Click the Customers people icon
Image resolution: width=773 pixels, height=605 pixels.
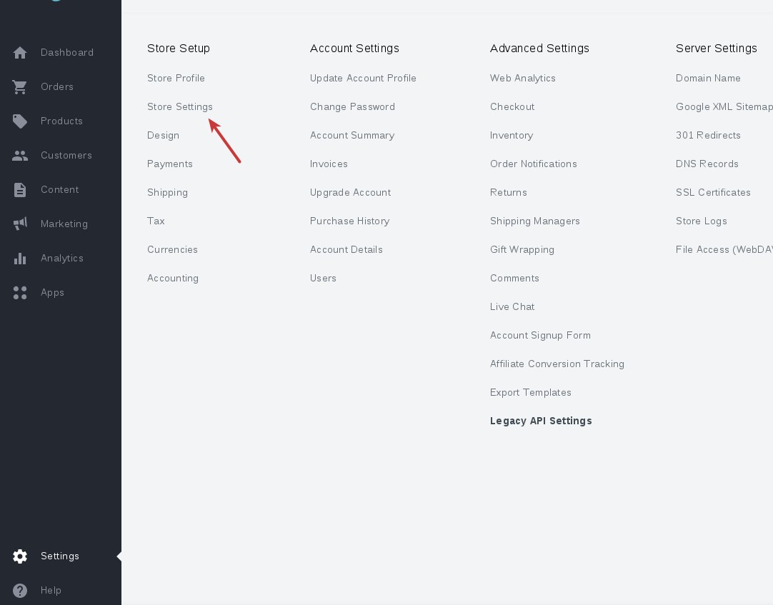click(x=20, y=156)
